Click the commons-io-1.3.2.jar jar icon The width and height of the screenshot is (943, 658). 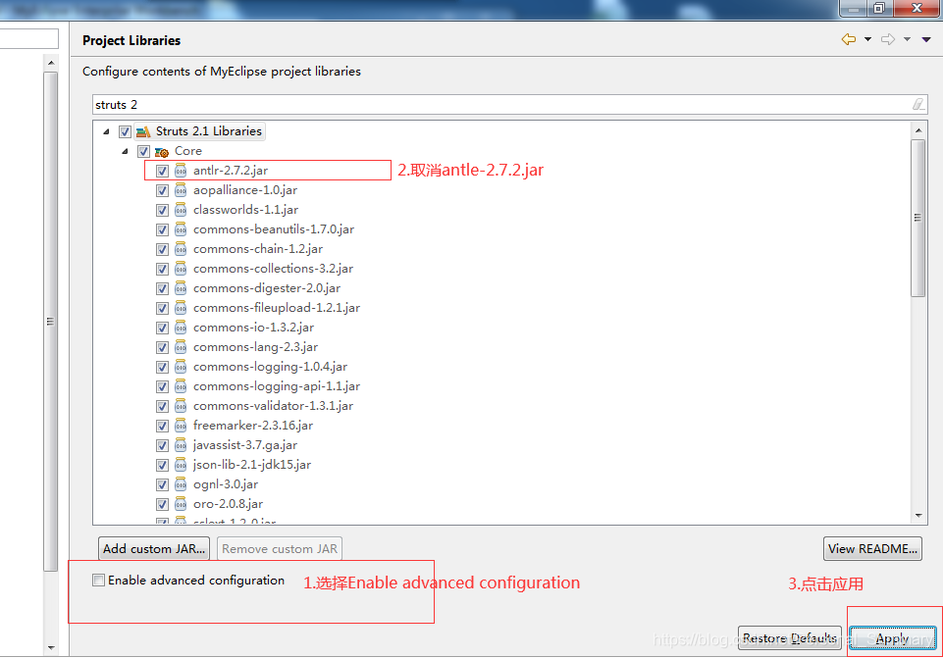click(x=181, y=328)
